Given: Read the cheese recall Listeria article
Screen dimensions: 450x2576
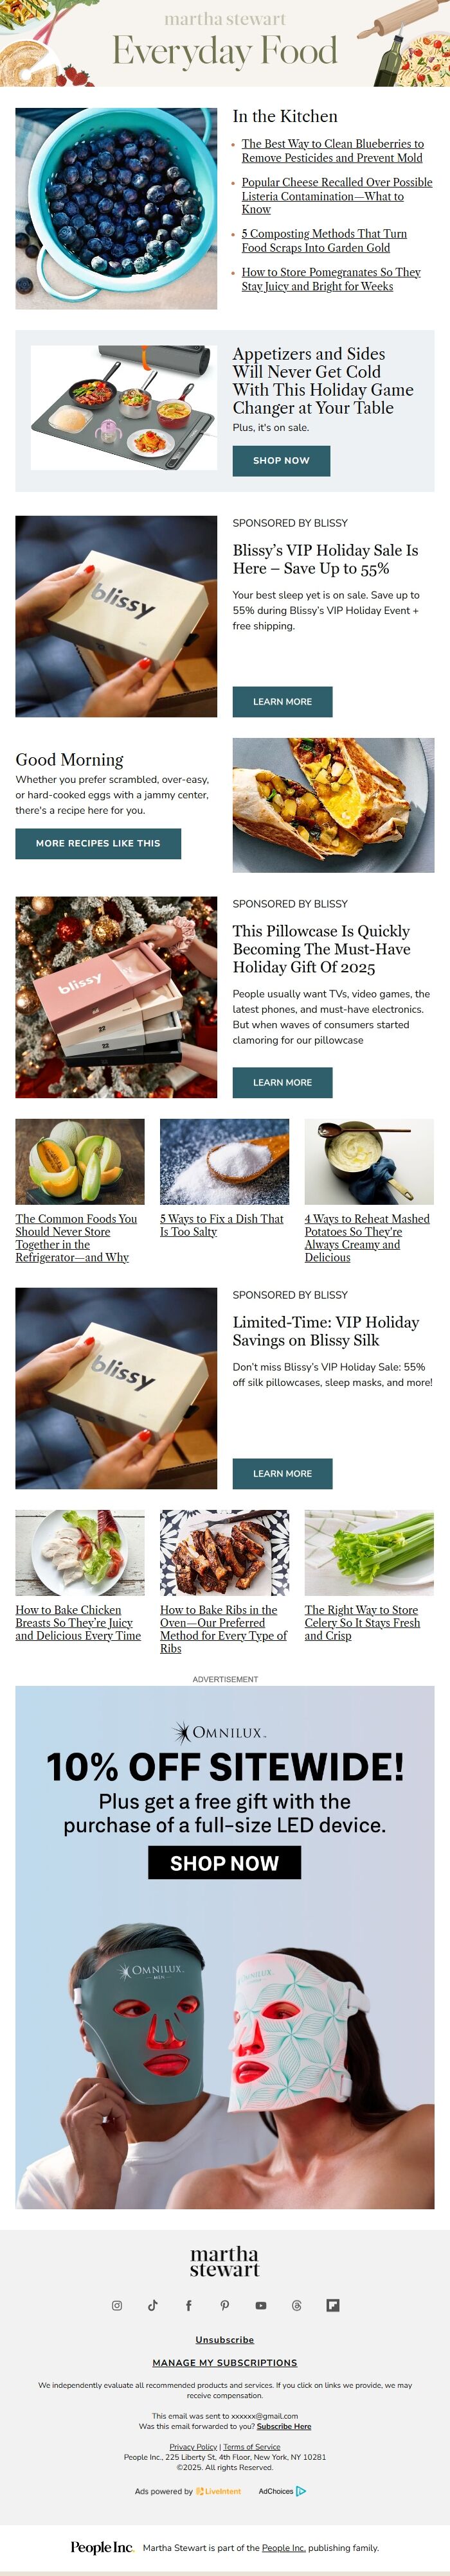Looking at the screenshot, I should [337, 195].
